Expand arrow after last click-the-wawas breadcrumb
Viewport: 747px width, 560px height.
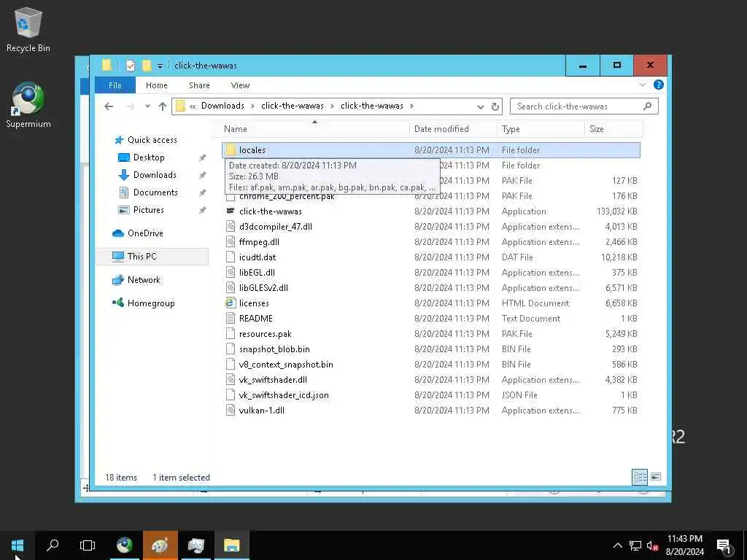pos(411,106)
